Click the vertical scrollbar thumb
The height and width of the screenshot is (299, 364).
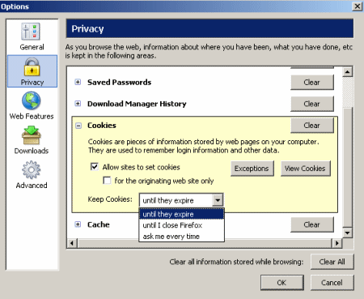[348, 168]
